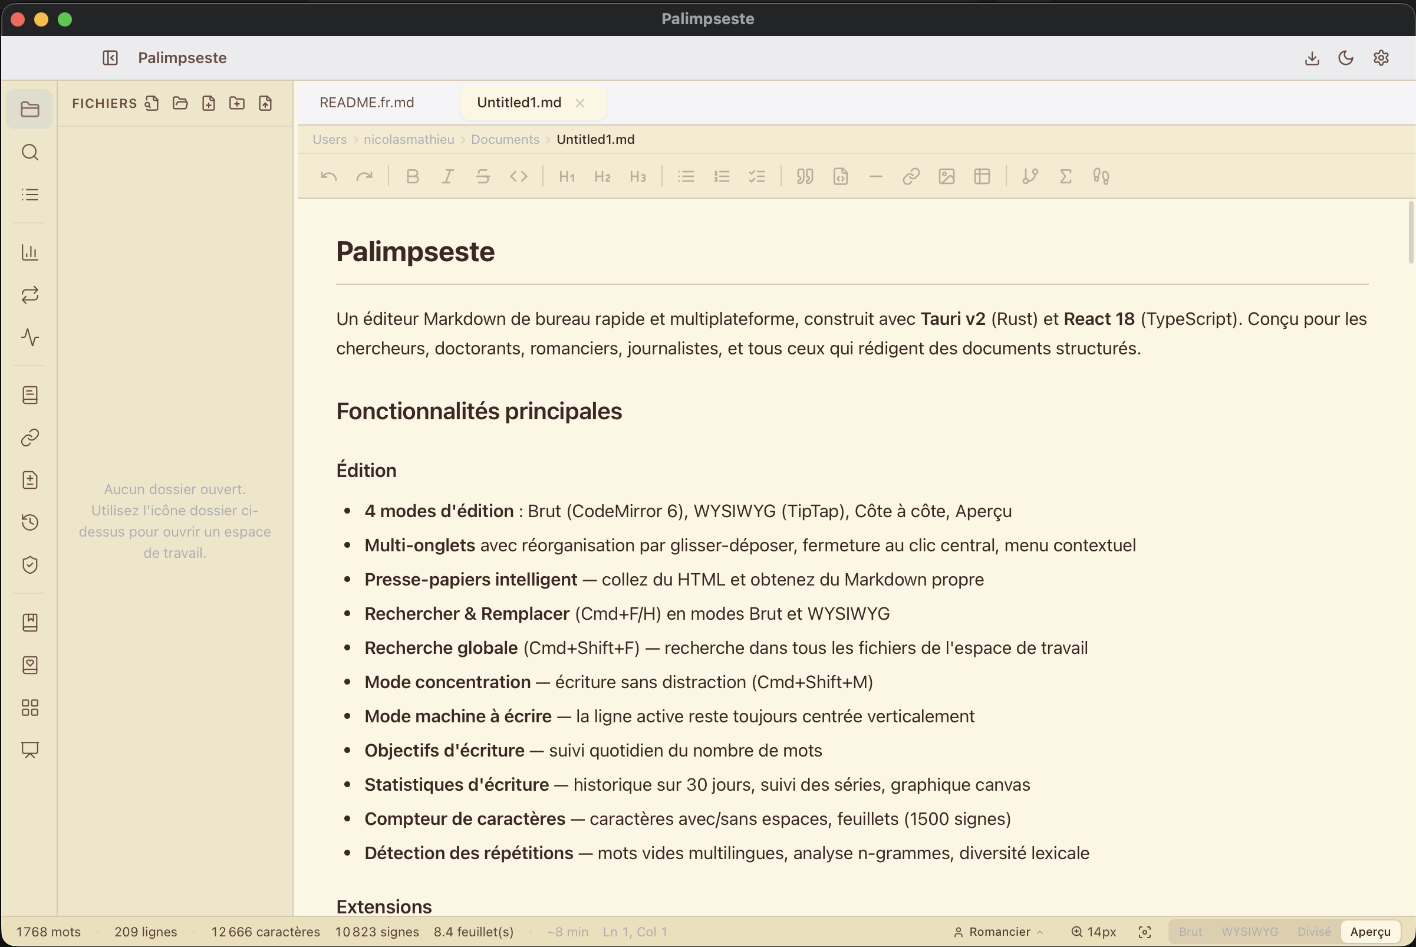Open the activity pulse icon in sidebar
Viewport: 1416px width, 947px height.
pyautogui.click(x=29, y=337)
